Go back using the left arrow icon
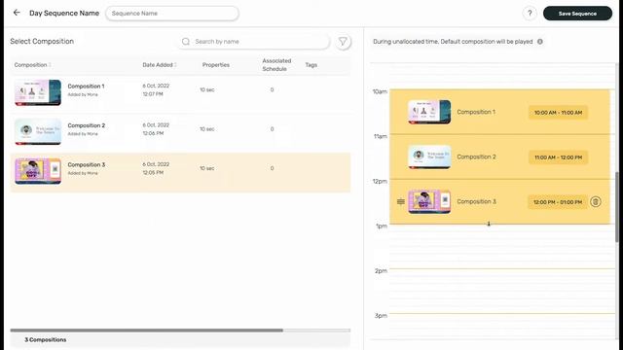This screenshot has height=350, width=623. coord(17,13)
